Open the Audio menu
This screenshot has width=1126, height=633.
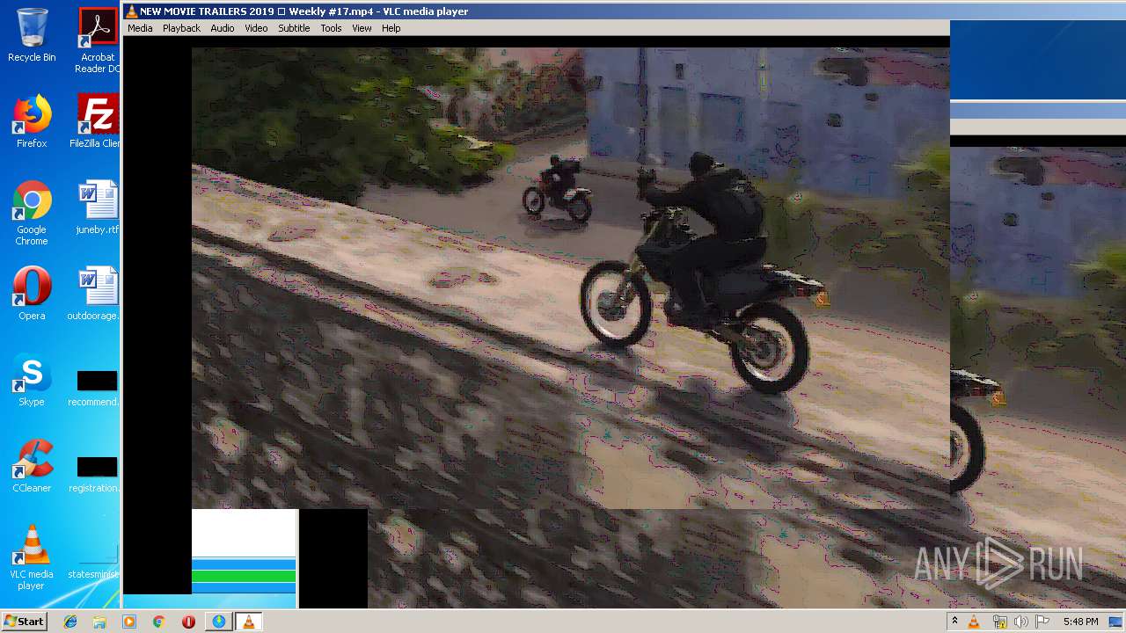(223, 28)
